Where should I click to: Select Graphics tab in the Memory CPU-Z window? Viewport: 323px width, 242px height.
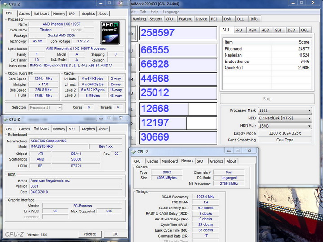click(x=217, y=161)
